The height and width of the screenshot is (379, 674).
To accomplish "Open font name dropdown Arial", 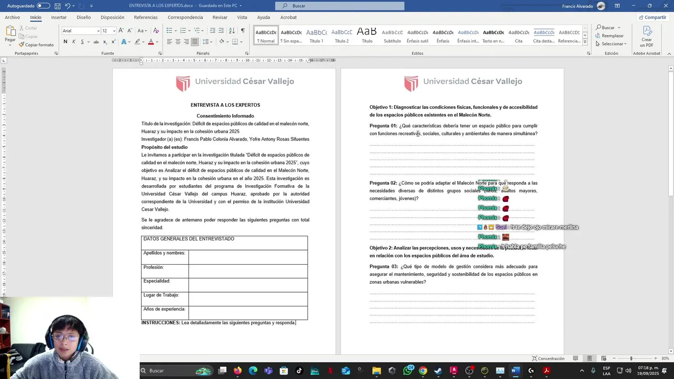I will pyautogui.click(x=98, y=31).
